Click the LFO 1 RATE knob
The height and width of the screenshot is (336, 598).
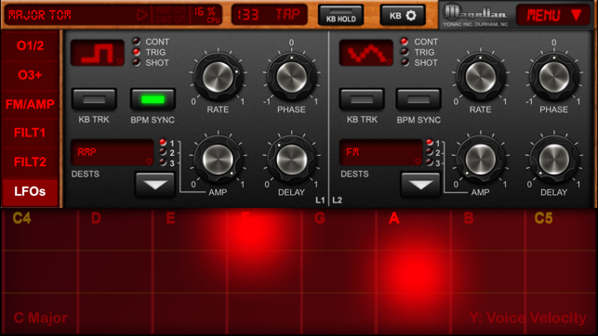218,77
